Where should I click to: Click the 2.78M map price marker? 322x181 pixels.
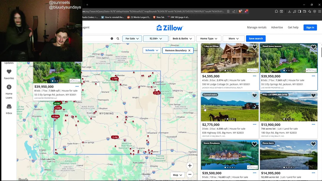[115, 79]
